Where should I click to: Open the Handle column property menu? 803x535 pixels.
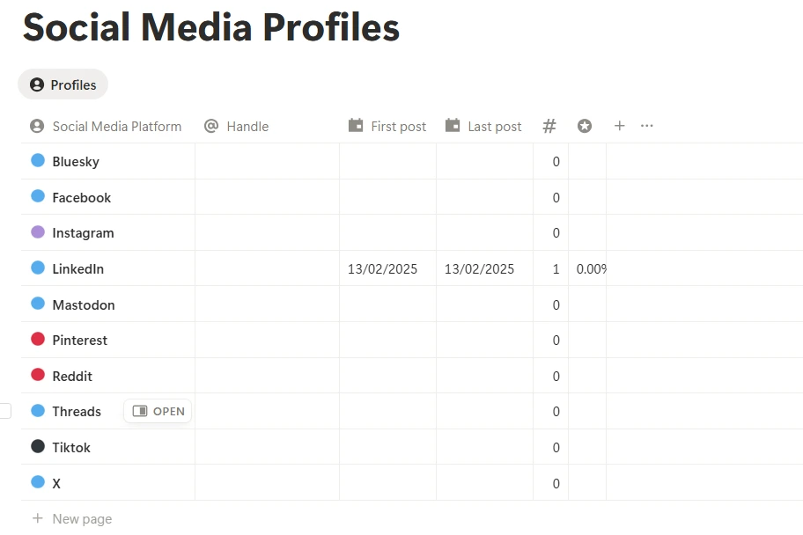tap(247, 126)
